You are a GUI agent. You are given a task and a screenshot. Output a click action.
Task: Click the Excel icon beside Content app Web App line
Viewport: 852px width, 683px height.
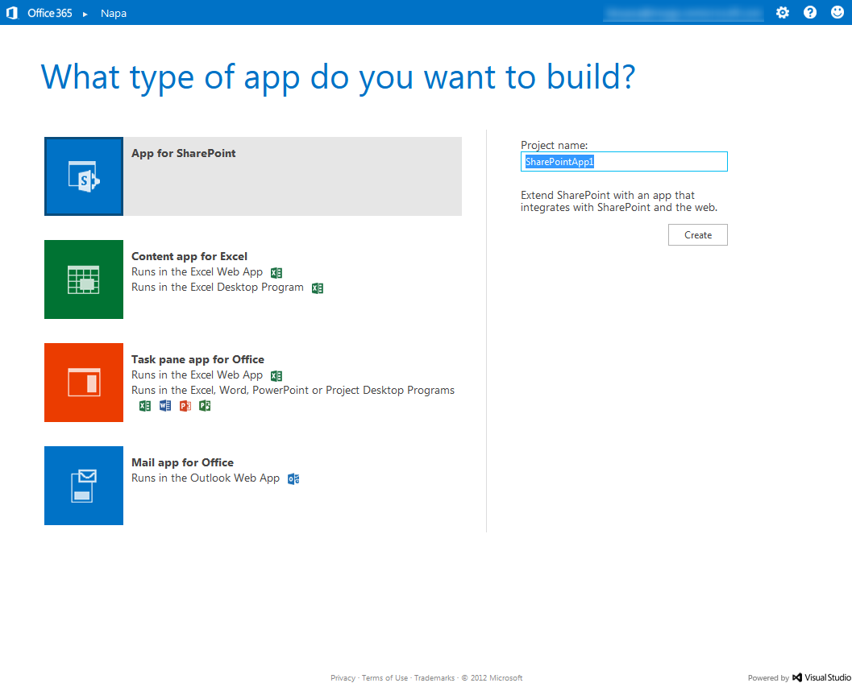tap(276, 272)
